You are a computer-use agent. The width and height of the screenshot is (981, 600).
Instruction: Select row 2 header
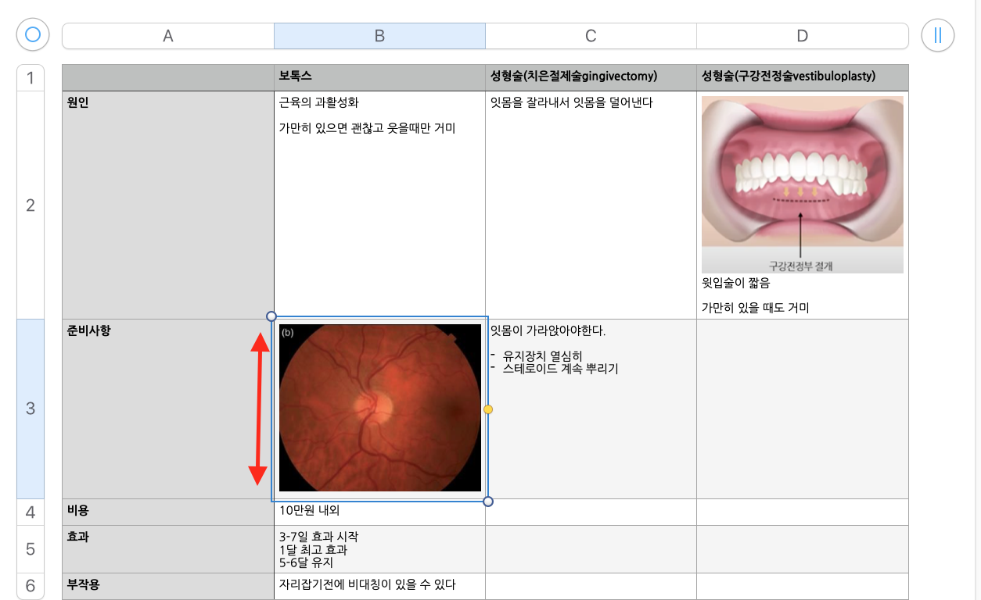point(31,205)
